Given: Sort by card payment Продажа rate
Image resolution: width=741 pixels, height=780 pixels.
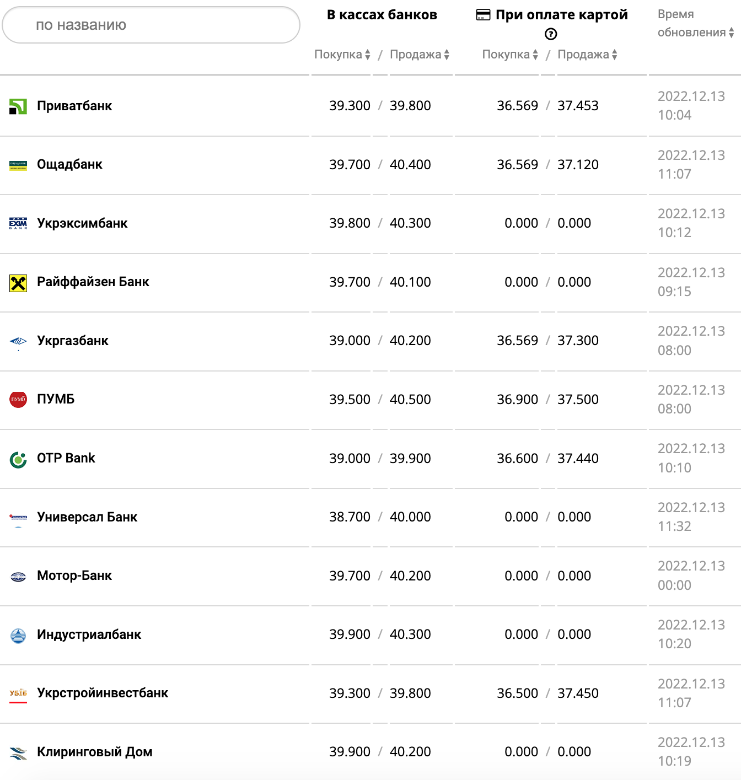Looking at the screenshot, I should [587, 55].
